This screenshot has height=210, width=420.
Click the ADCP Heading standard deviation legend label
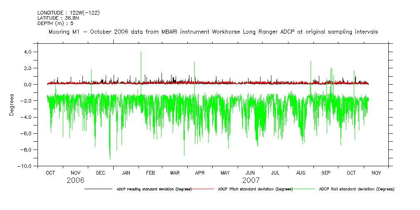click(154, 189)
